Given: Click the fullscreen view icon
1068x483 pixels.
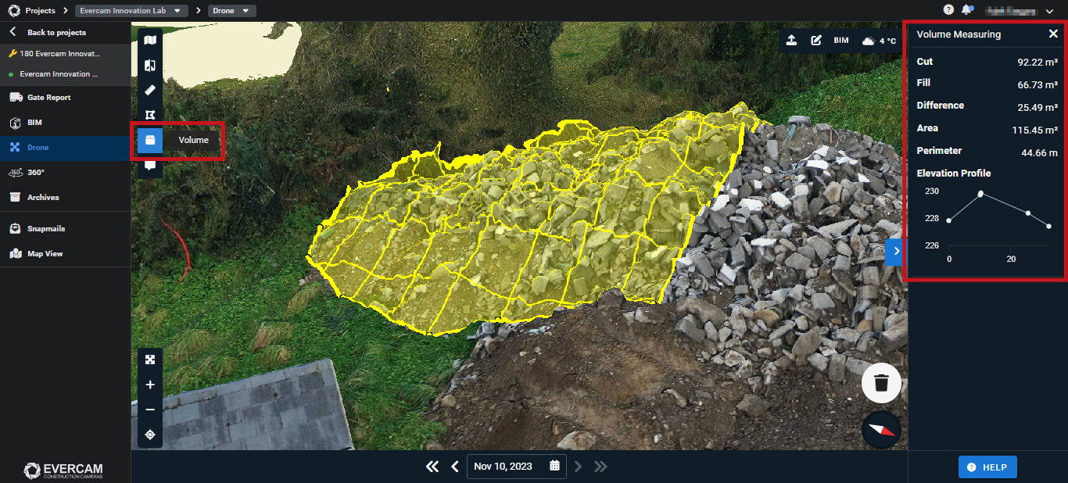Looking at the screenshot, I should tap(150, 360).
